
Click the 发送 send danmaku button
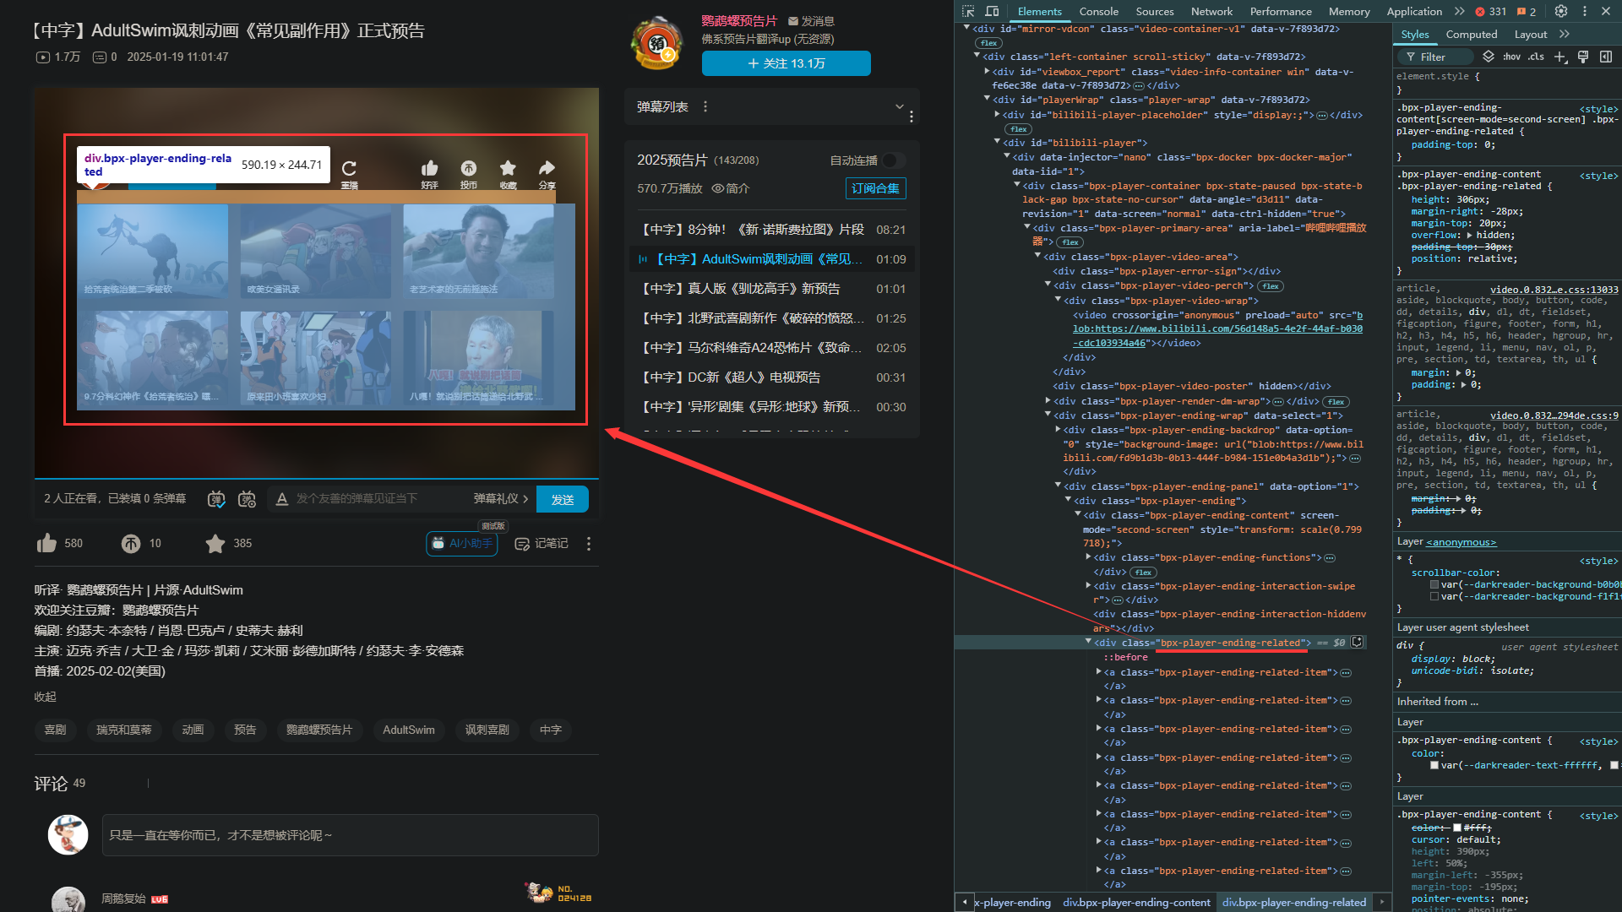563,499
